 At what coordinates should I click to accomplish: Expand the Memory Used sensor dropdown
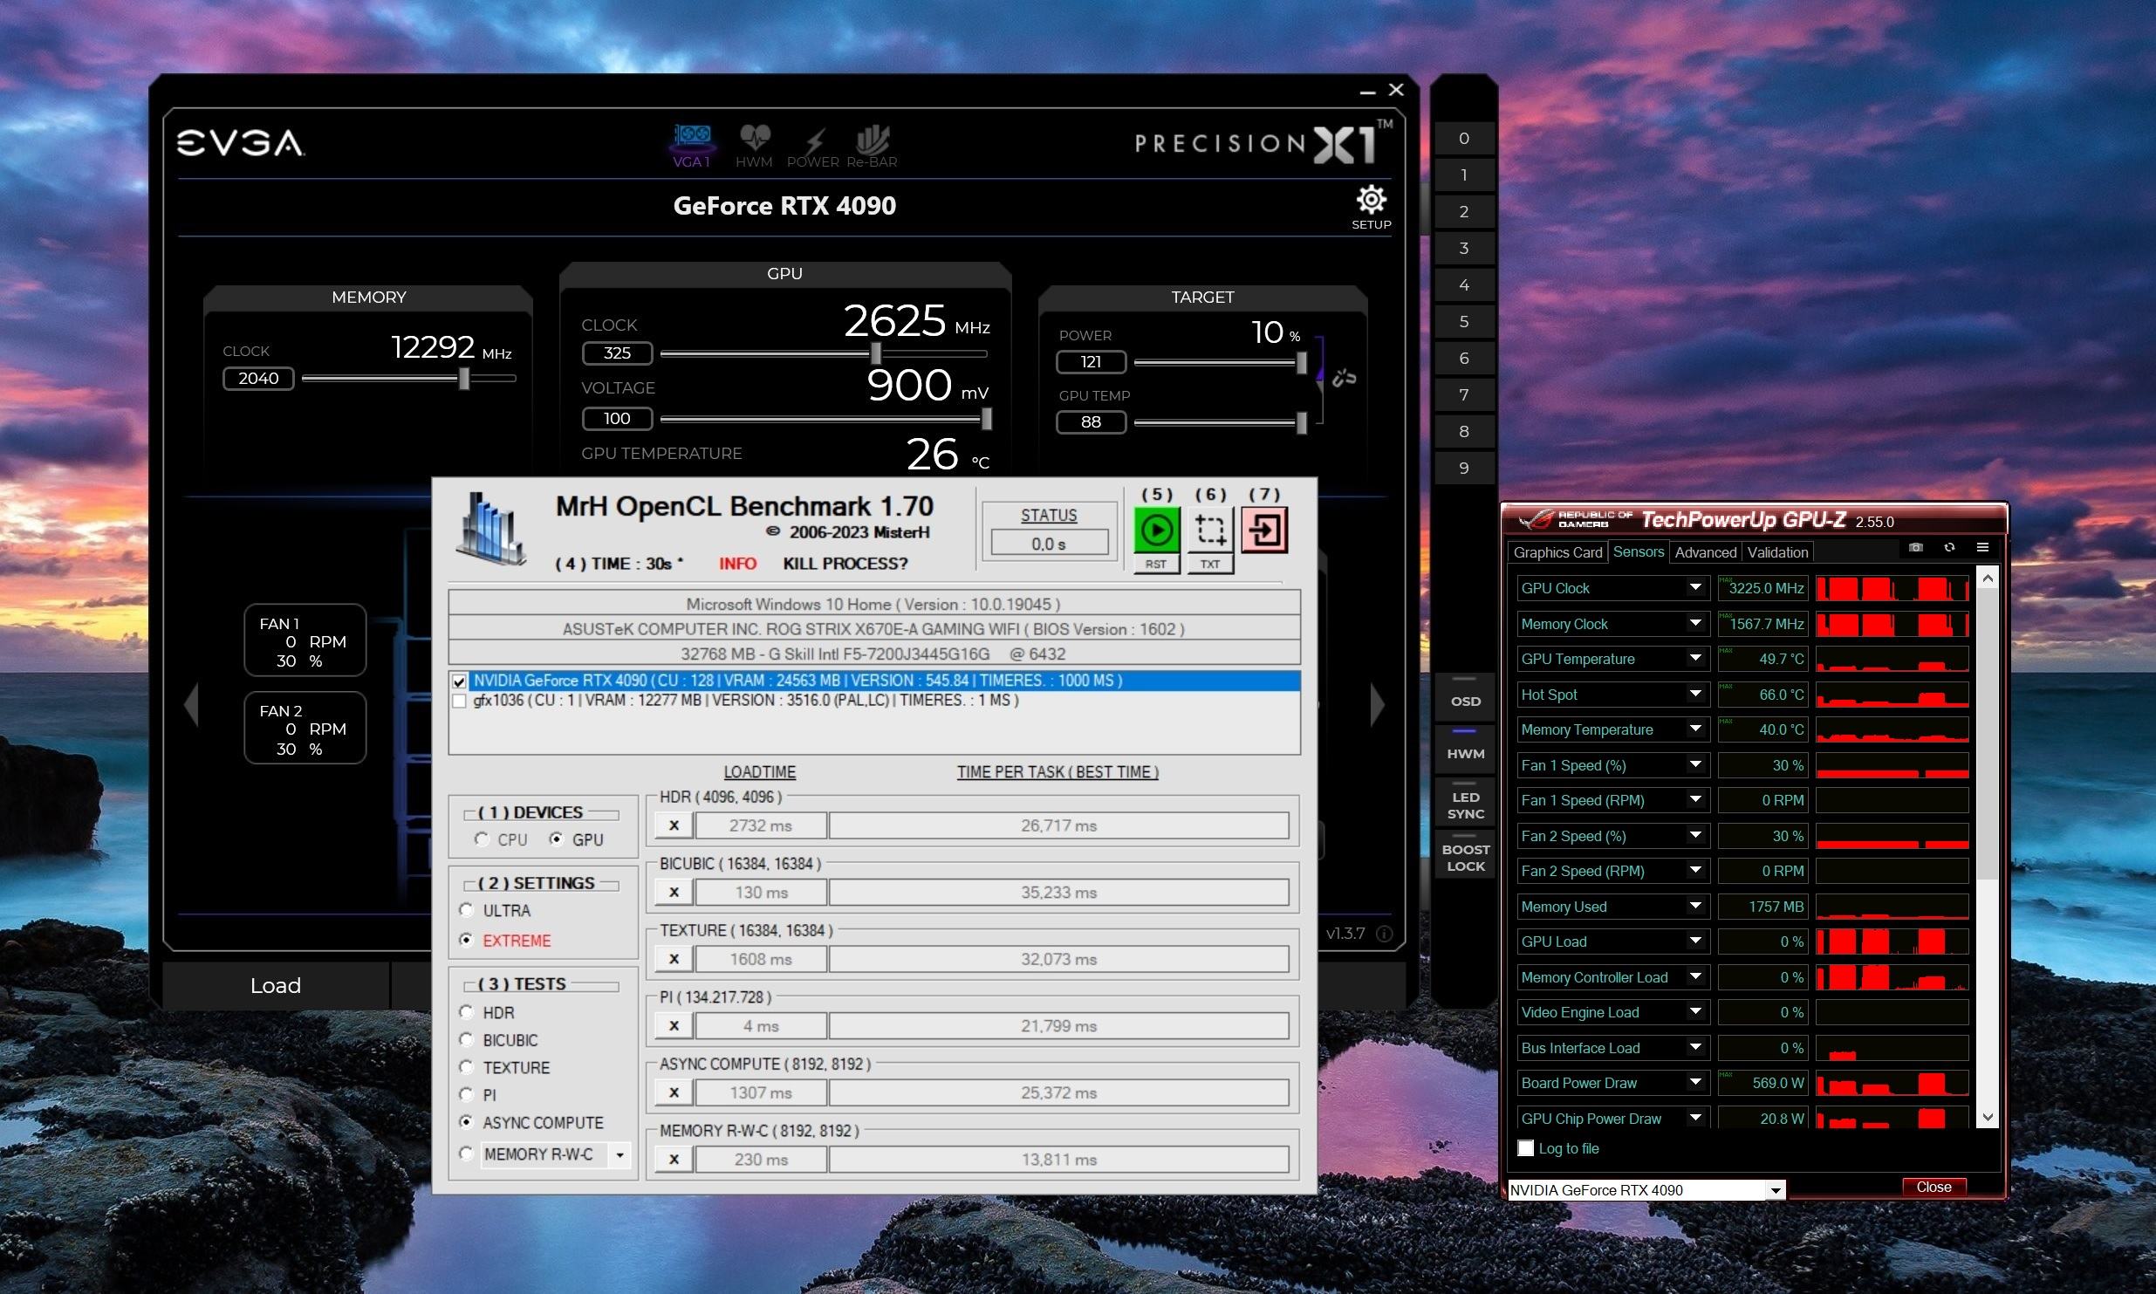[x=1695, y=906]
